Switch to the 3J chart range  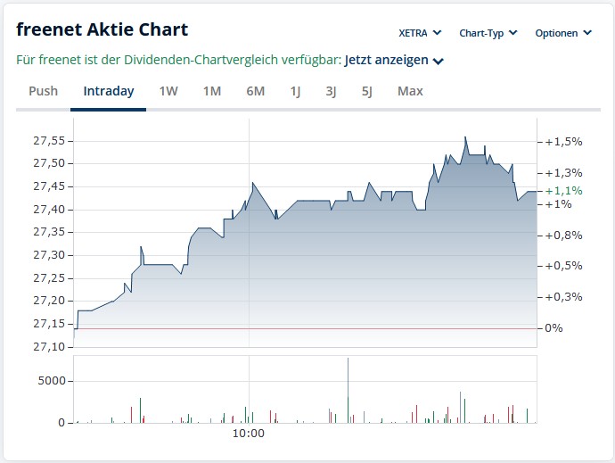331,91
